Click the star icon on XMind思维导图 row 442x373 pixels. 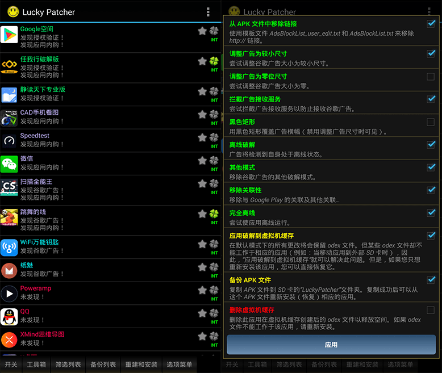[x=202, y=336]
